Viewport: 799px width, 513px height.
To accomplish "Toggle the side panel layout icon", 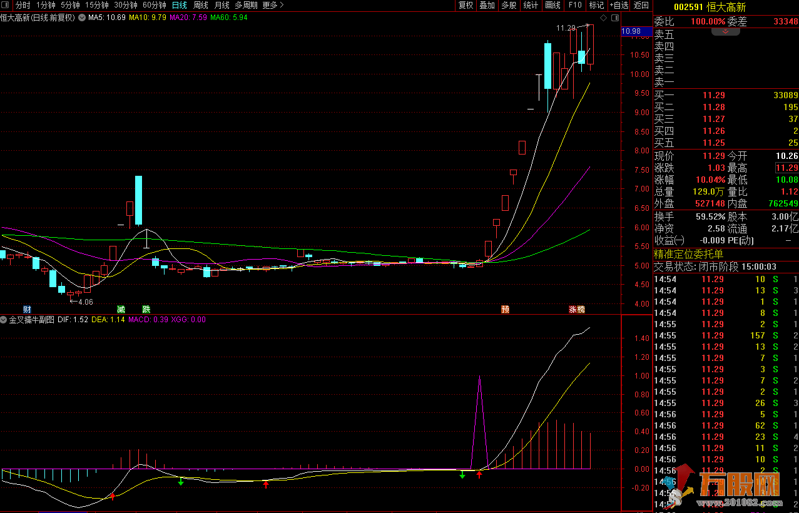I will click(x=614, y=18).
